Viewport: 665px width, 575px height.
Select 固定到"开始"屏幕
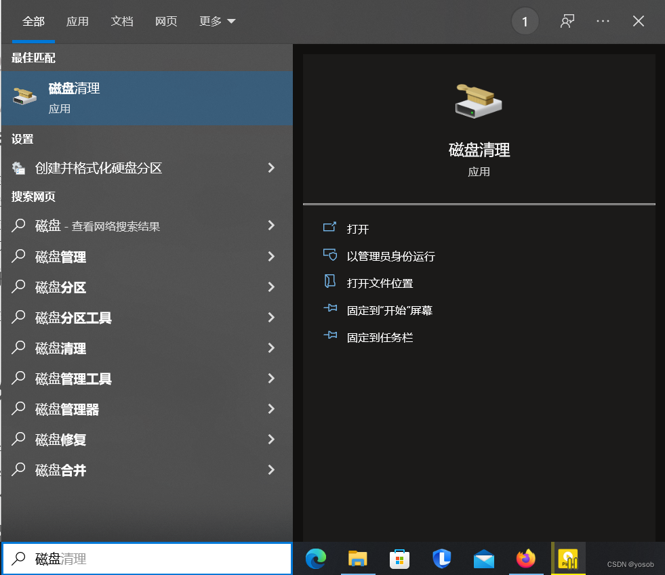[389, 310]
